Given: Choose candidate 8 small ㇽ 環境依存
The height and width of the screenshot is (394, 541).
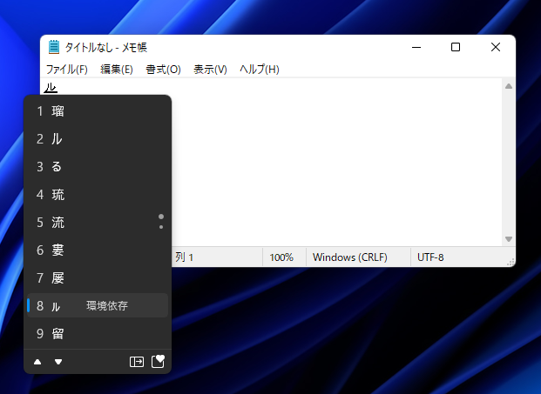Looking at the screenshot, I should (x=98, y=305).
